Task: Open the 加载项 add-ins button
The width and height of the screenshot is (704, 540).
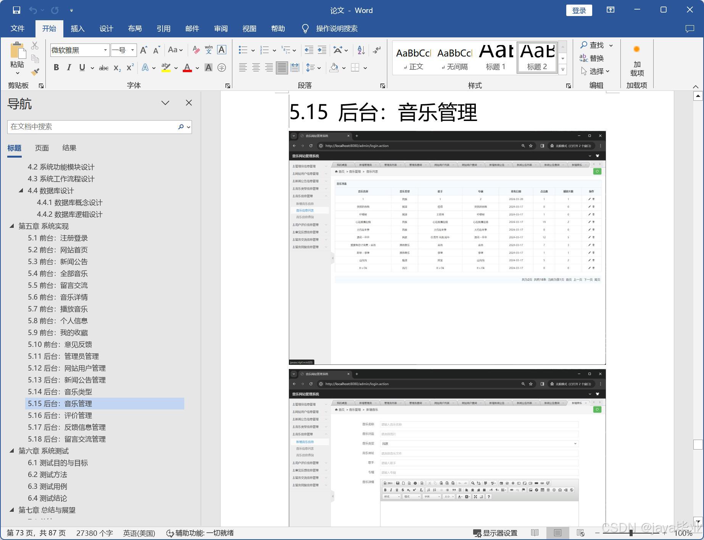Action: pos(637,61)
